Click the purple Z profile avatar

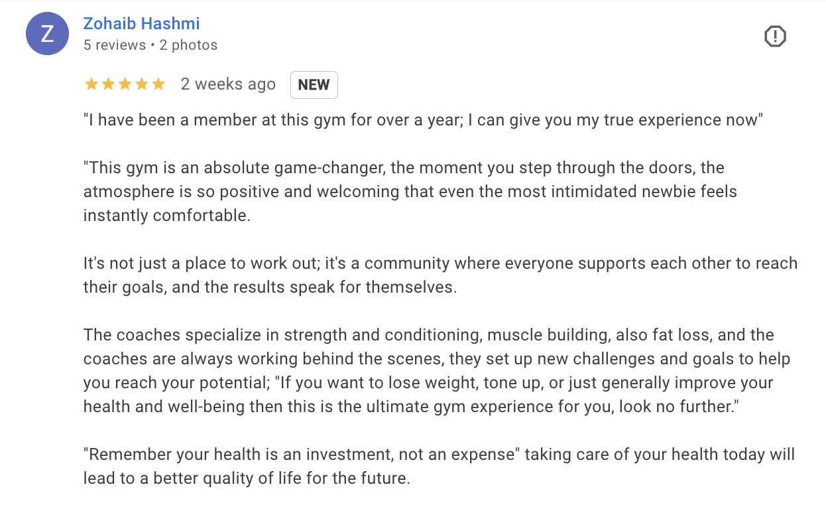coord(47,34)
